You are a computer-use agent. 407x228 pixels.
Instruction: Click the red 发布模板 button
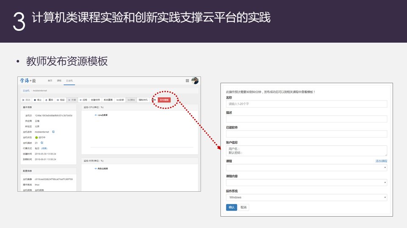coord(164,100)
